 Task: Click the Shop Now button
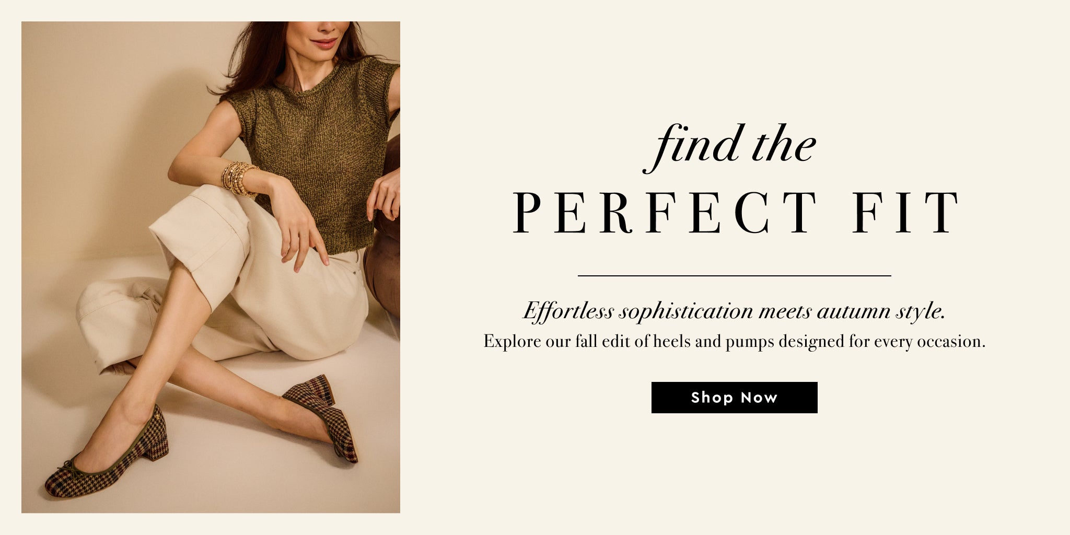pos(734,398)
